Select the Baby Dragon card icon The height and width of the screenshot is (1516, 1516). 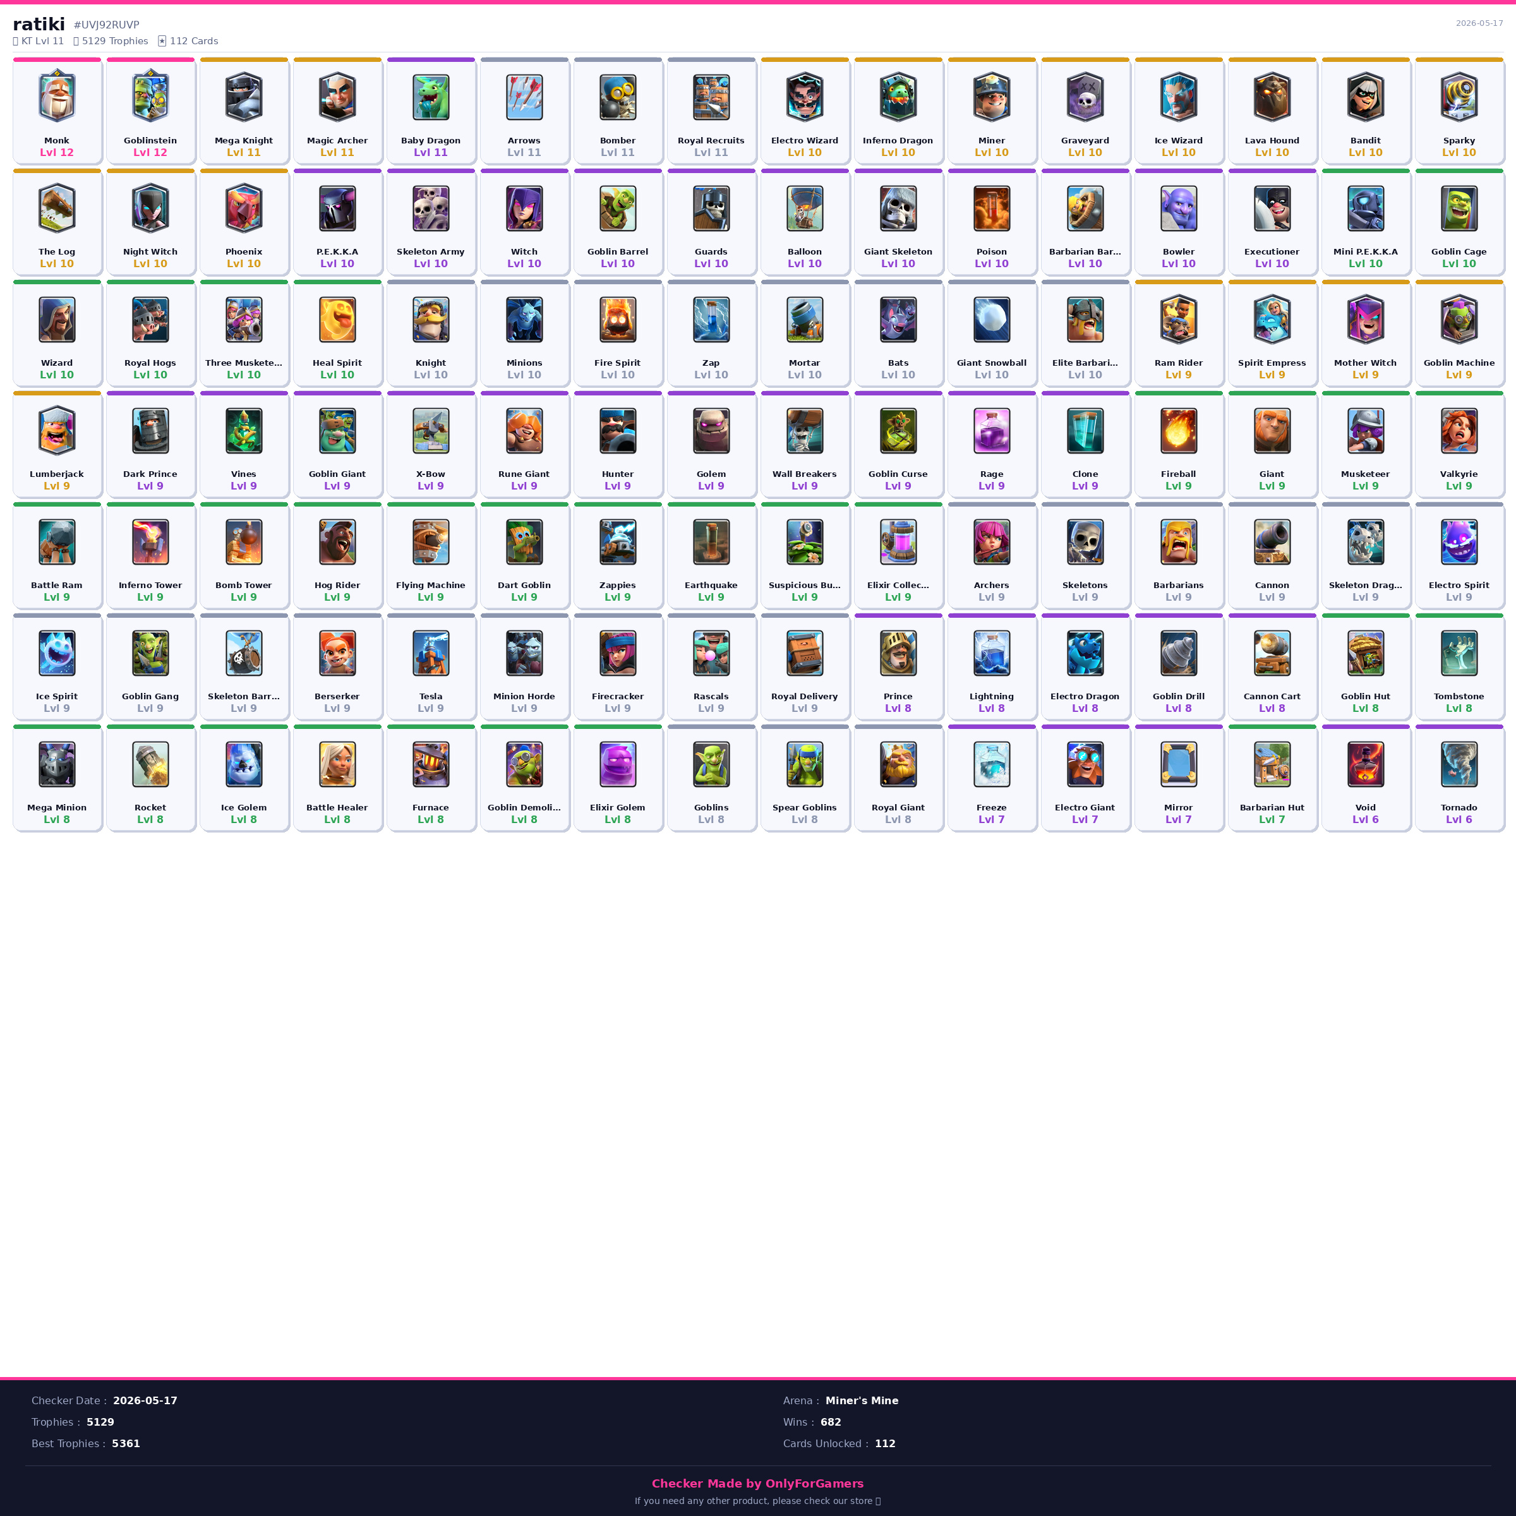431,97
